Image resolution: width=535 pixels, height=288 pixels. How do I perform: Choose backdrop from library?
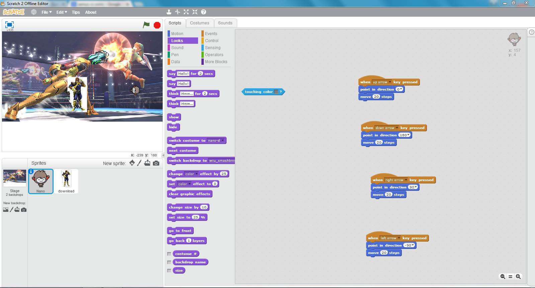[6, 210]
